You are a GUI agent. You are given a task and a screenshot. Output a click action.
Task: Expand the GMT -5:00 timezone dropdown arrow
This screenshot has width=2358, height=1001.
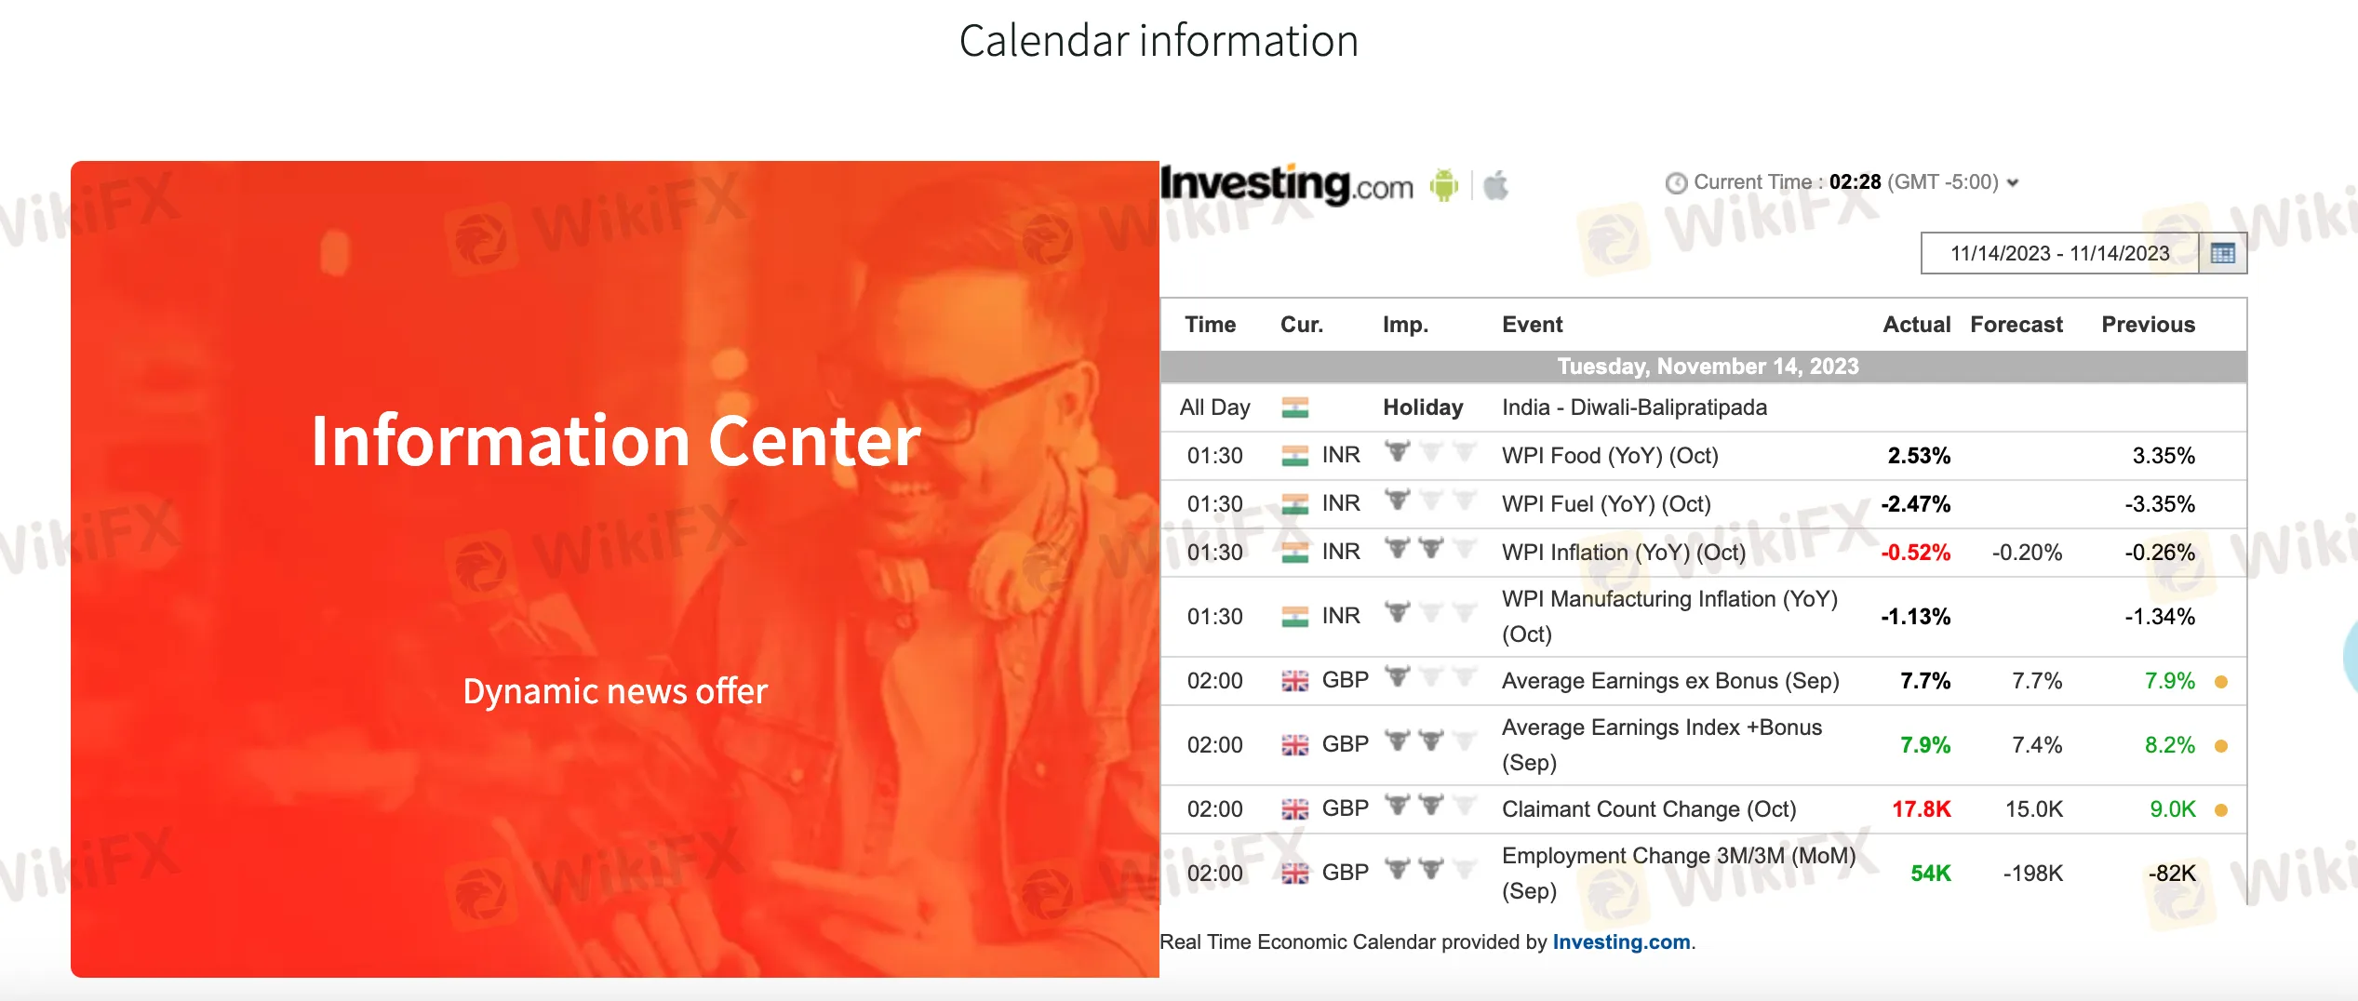pos(2014,183)
